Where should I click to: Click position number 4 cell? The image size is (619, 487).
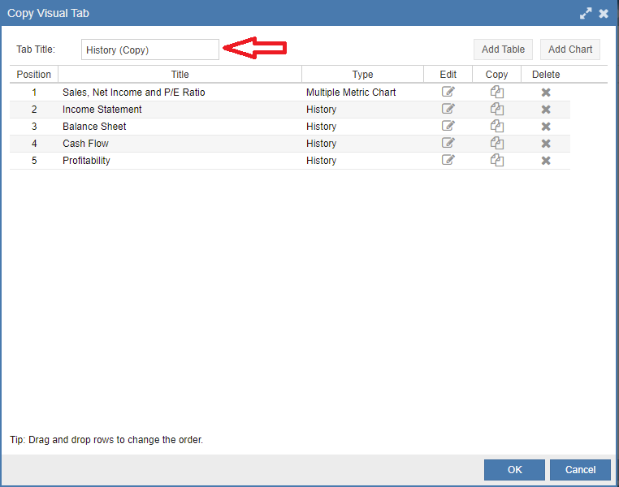(x=34, y=144)
